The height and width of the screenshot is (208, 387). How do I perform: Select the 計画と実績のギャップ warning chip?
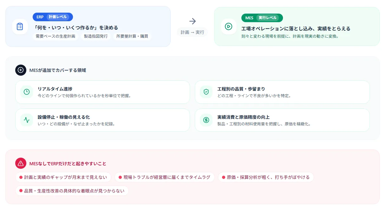[x=63, y=177]
